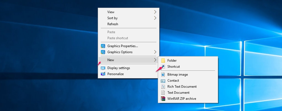Click the Contact card icon

pyautogui.click(x=163, y=81)
